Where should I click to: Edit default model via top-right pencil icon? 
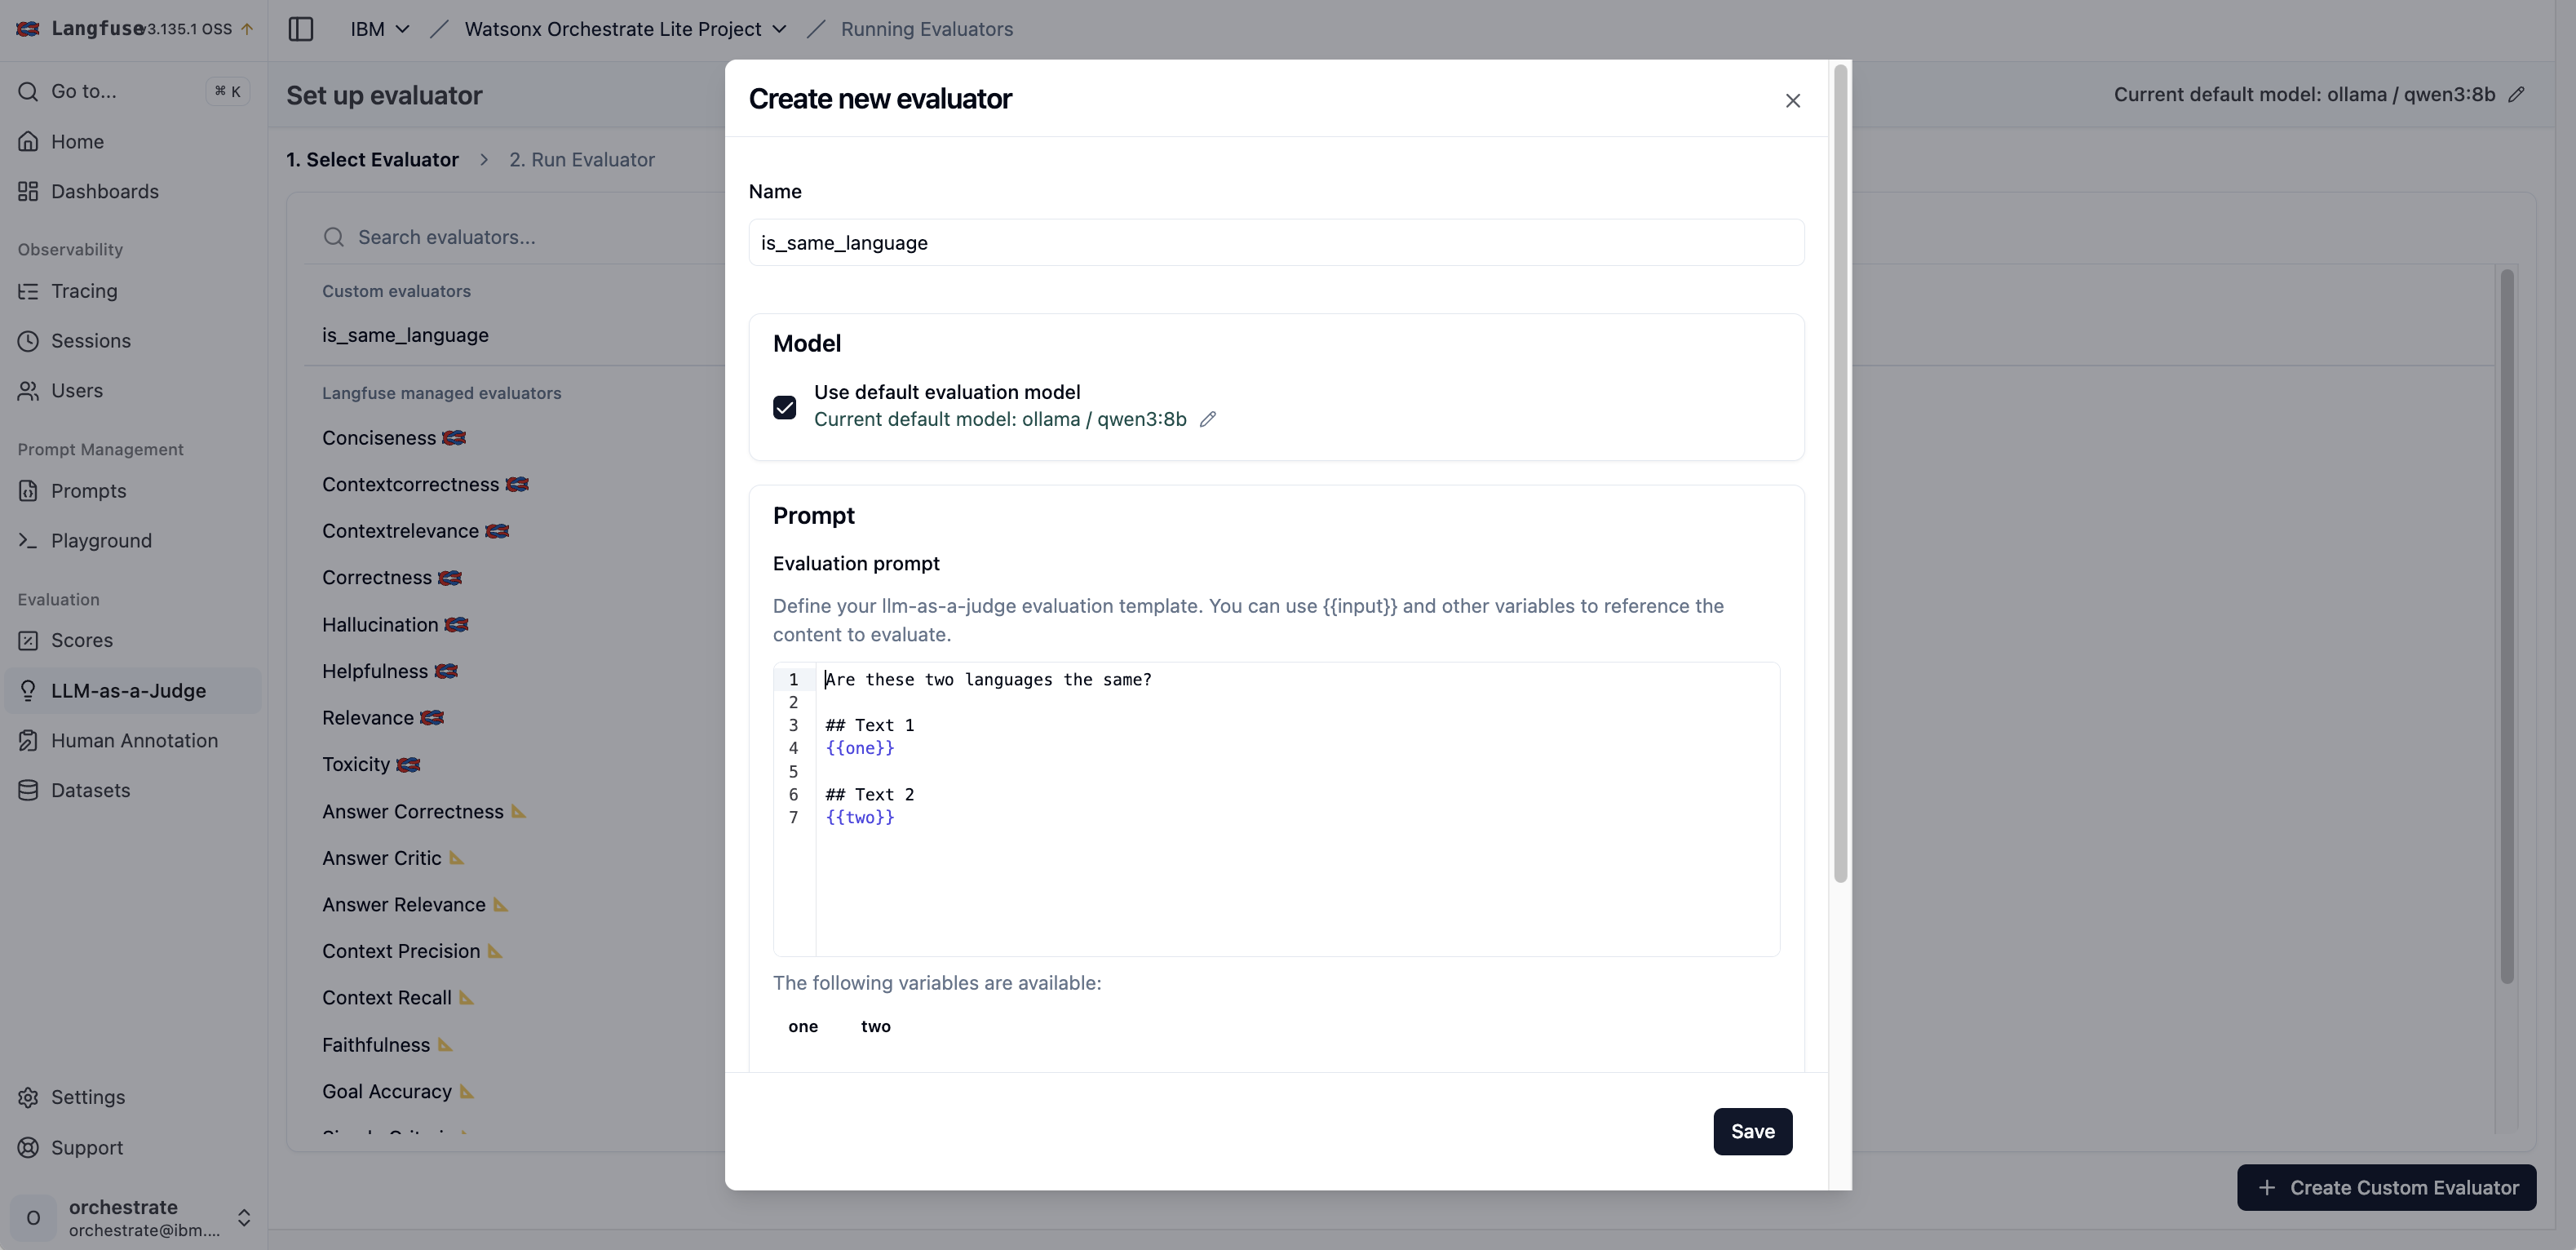[2516, 95]
